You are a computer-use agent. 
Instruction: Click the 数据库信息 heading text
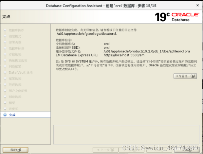[x=64, y=40]
